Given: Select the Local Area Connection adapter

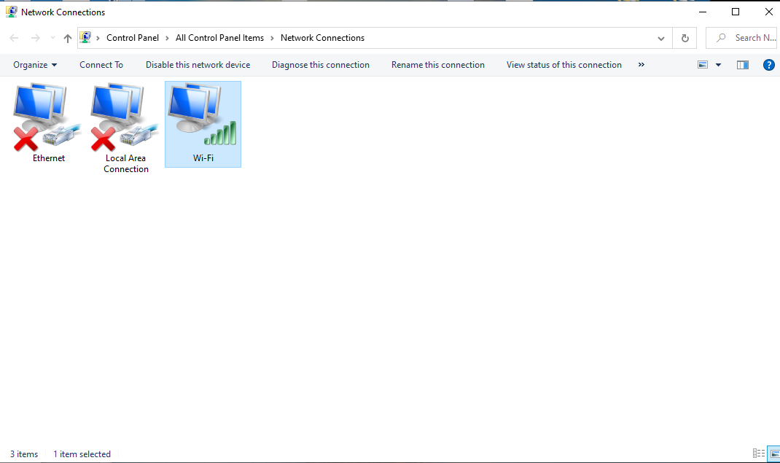Looking at the screenshot, I should 122,117.
